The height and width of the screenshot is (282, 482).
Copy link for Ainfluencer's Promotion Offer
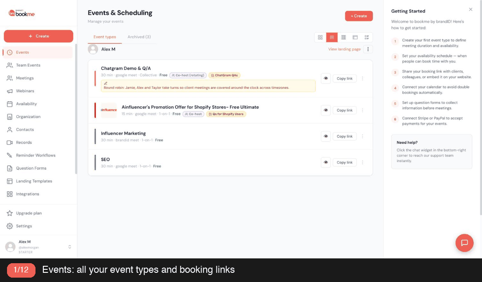point(344,110)
